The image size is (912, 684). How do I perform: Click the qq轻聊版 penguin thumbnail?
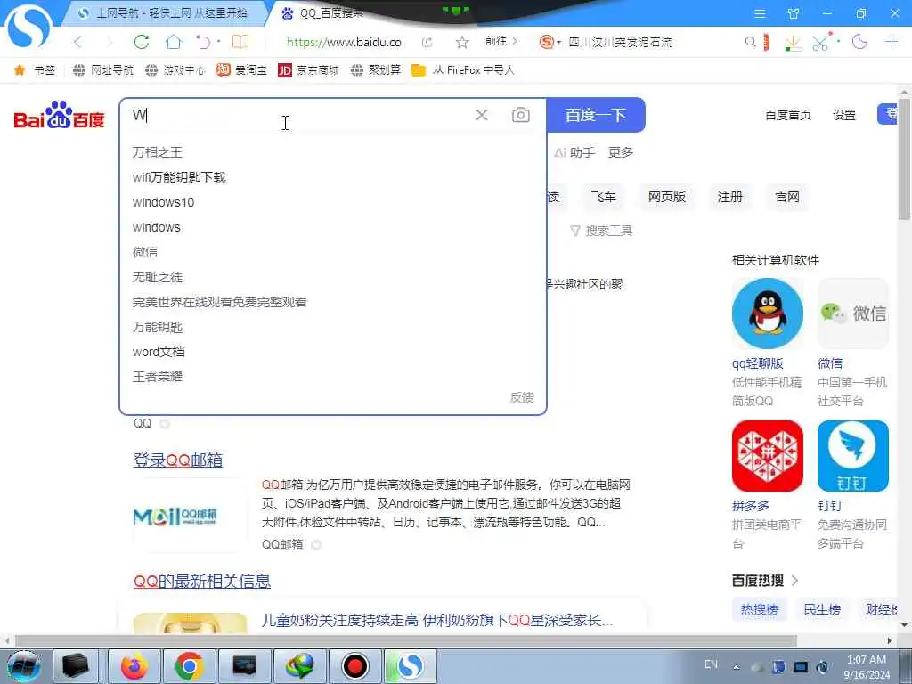[767, 313]
